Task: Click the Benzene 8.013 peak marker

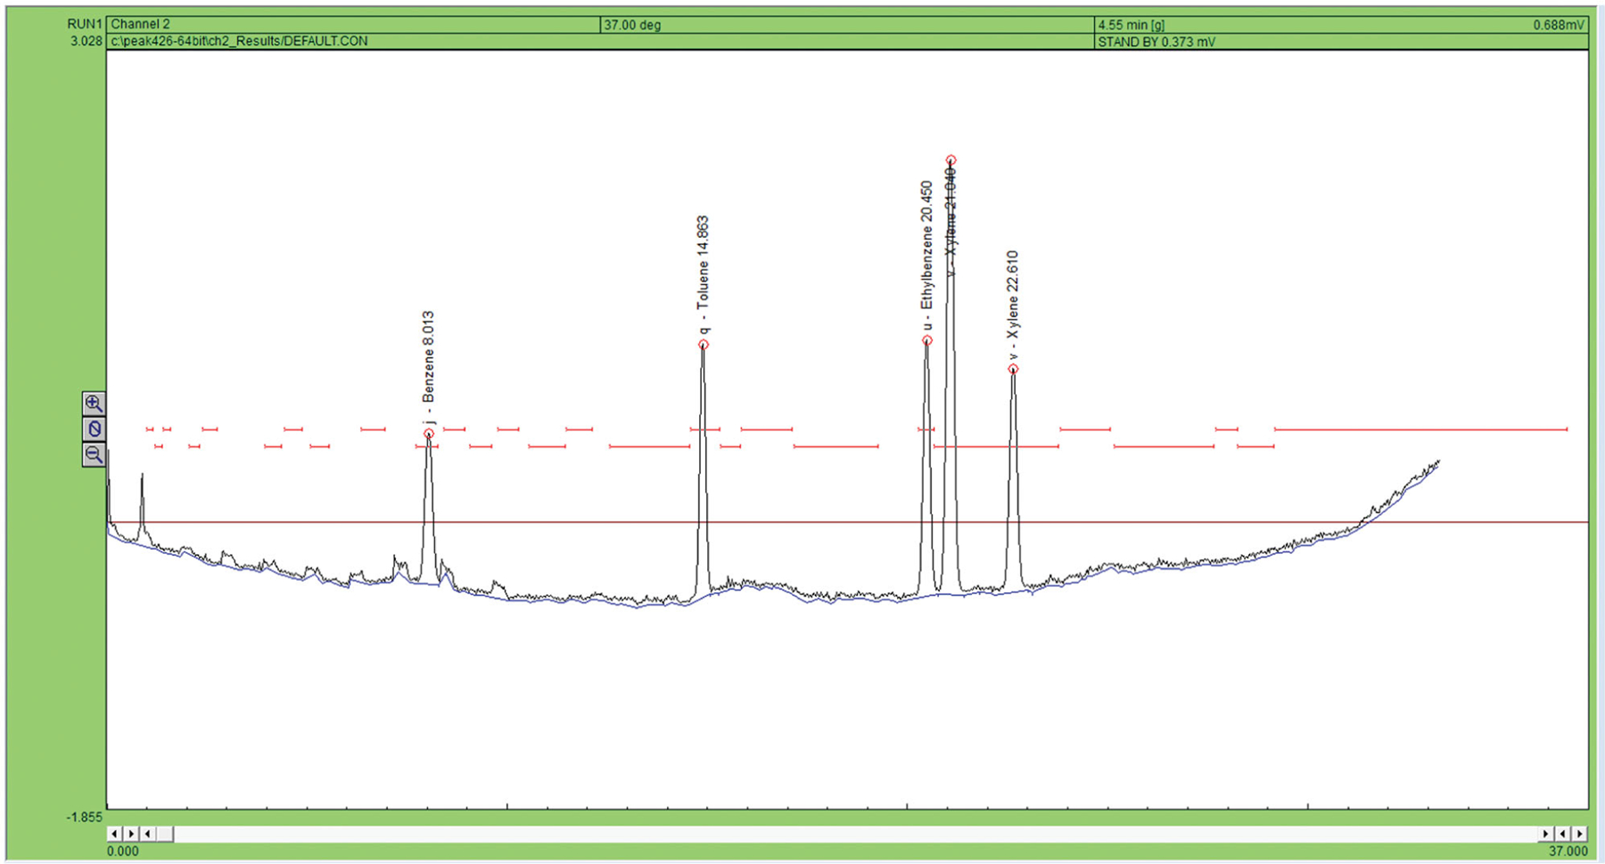Action: [x=429, y=434]
